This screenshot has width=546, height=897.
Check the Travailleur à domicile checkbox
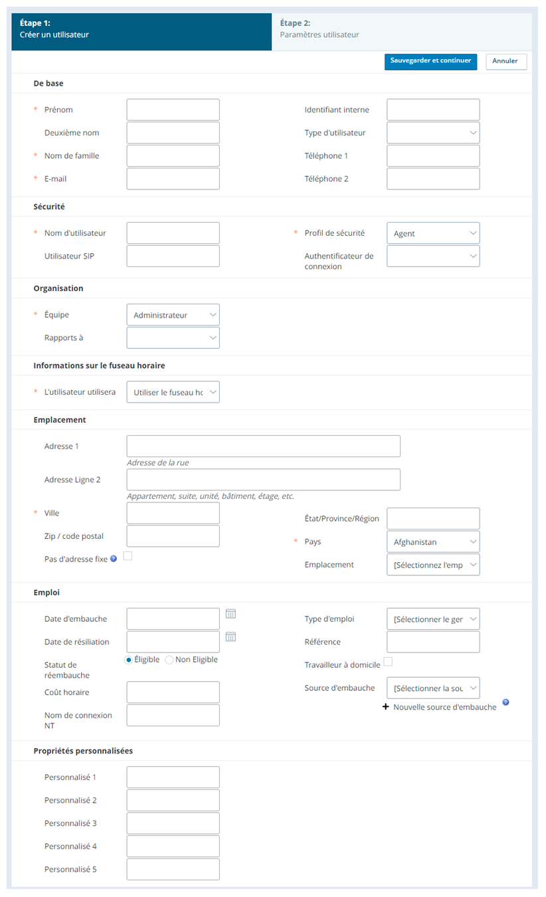(x=388, y=662)
